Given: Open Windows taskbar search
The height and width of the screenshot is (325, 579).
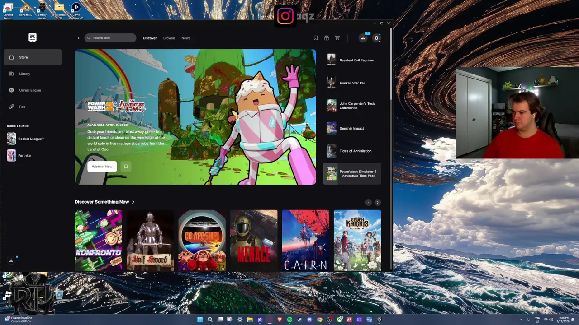Looking at the screenshot, I should [210, 320].
